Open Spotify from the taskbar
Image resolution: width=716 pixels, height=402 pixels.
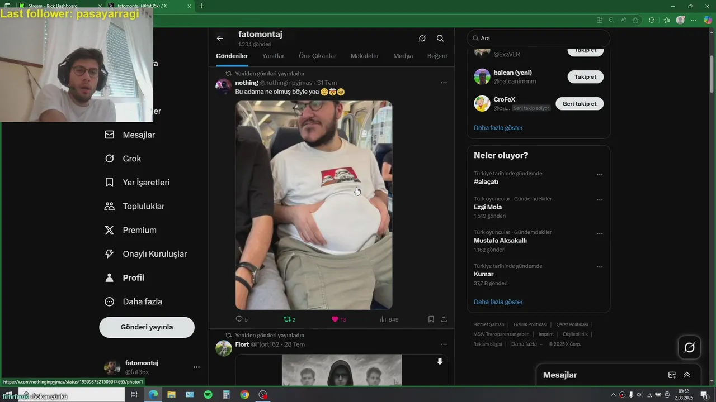pos(208,395)
